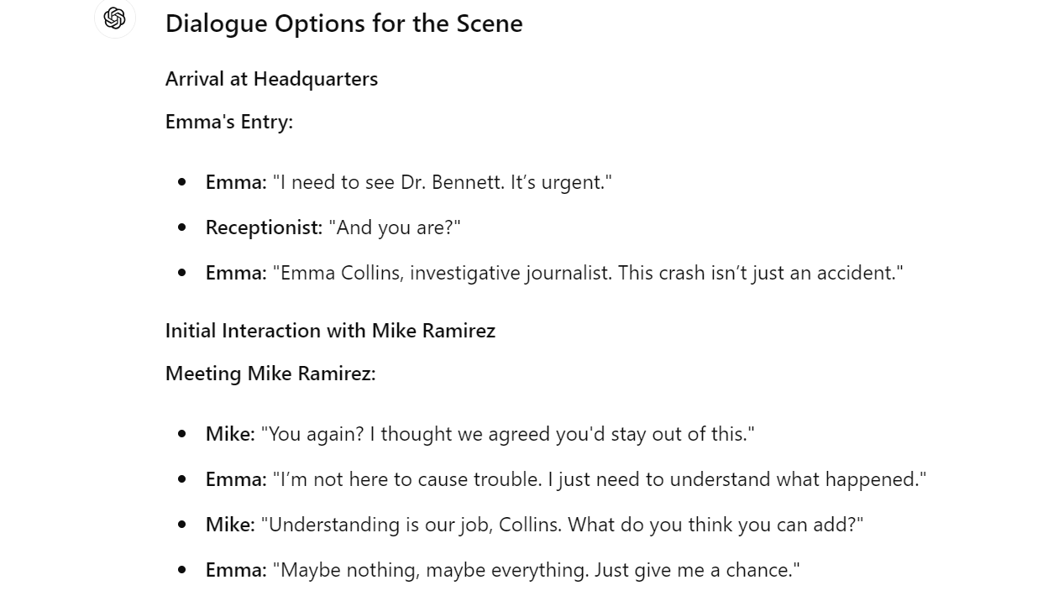Click the 'Arrival at Headquarters' subheading
This screenshot has height=601, width=1043.
271,79
